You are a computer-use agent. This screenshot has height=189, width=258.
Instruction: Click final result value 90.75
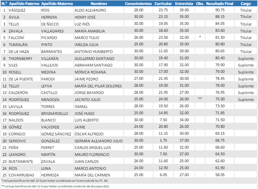point(220,10)
